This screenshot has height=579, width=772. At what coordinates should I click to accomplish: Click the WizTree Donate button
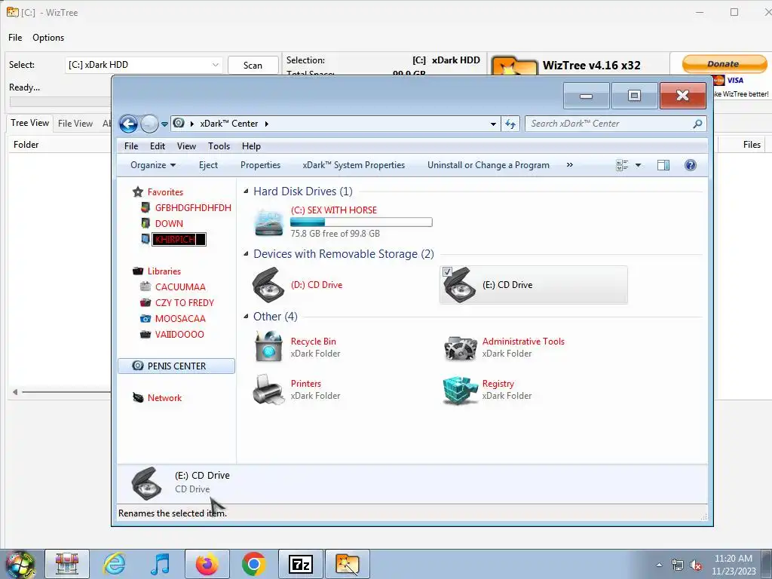point(724,64)
